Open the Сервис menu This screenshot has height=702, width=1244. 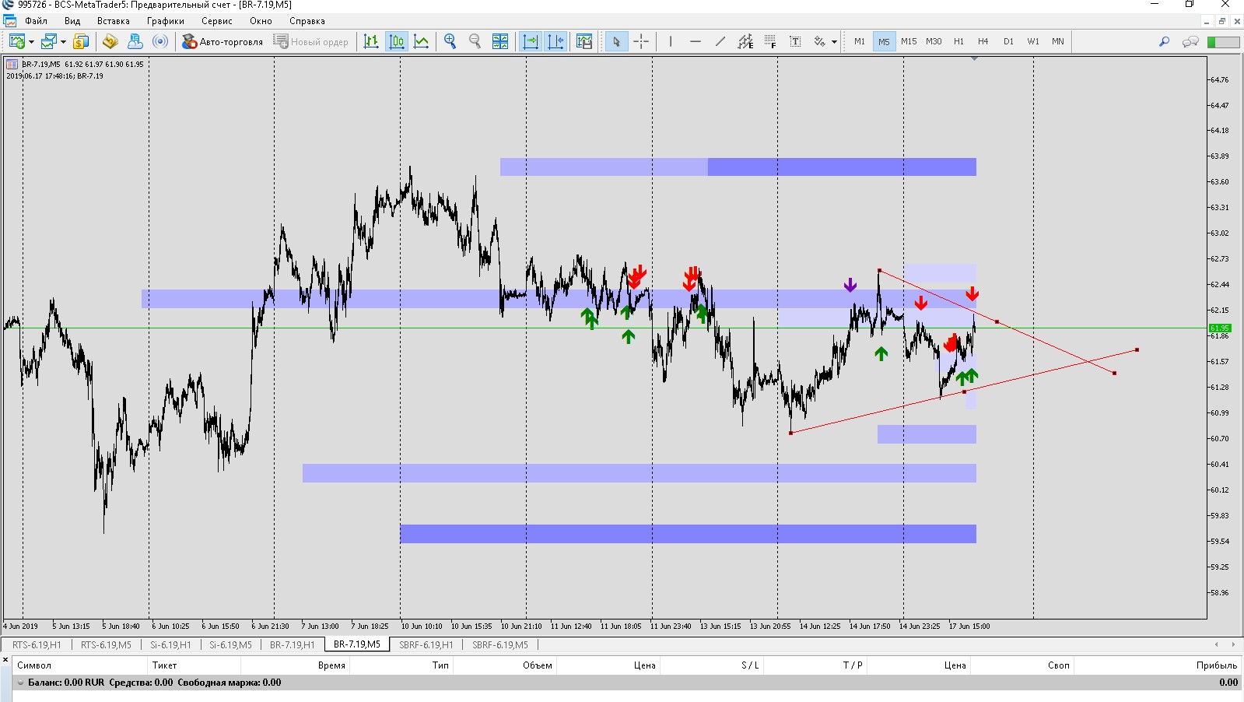click(x=217, y=21)
